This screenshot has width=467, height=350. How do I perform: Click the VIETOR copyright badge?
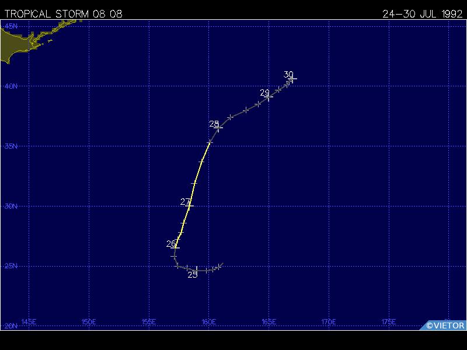(444, 325)
